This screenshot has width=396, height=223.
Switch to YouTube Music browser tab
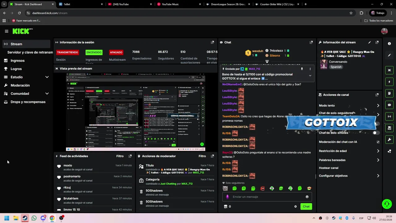(x=179, y=4)
